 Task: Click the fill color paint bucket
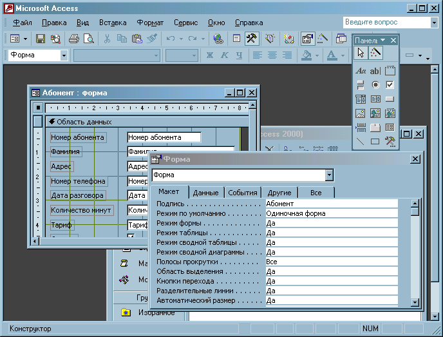(306, 55)
